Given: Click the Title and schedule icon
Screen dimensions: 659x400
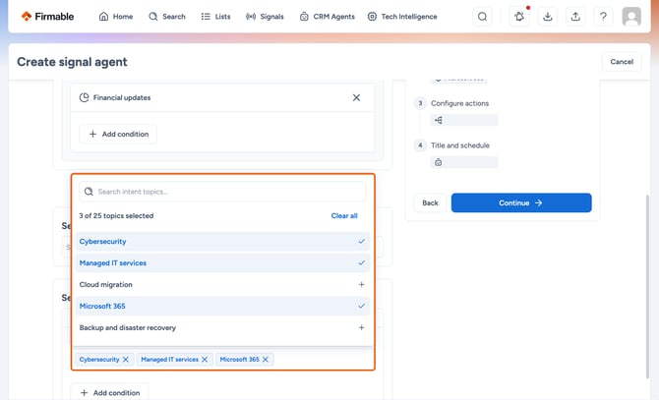Looking at the screenshot, I should (x=439, y=162).
